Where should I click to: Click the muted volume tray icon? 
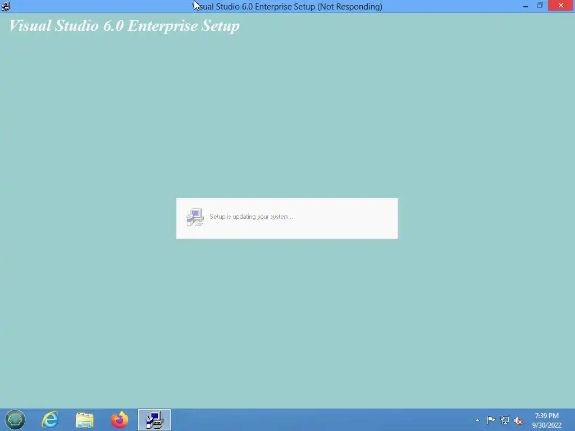[x=518, y=420]
